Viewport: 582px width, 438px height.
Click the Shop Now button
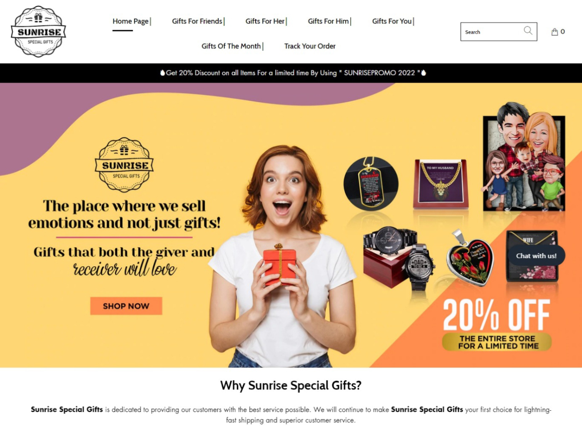126,306
